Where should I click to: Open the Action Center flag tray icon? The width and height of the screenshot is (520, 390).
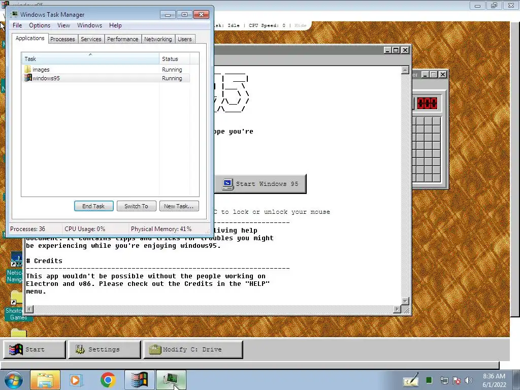point(457,380)
